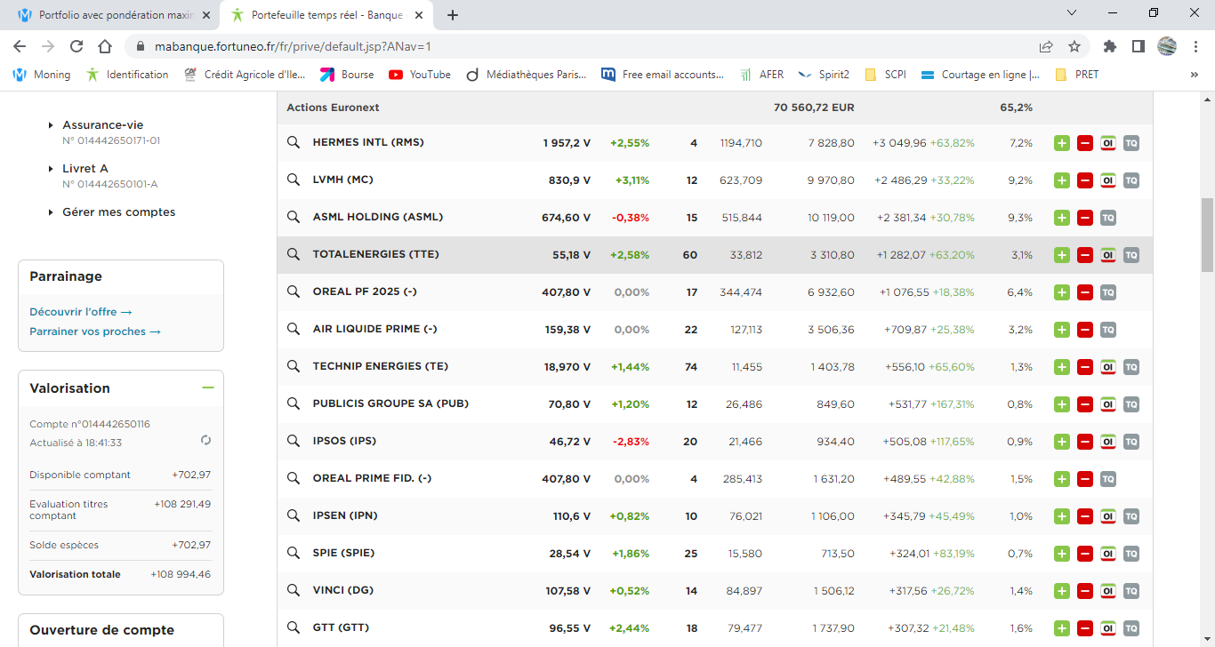
Task: Open the PRET bookmarks folder
Action: [1076, 75]
